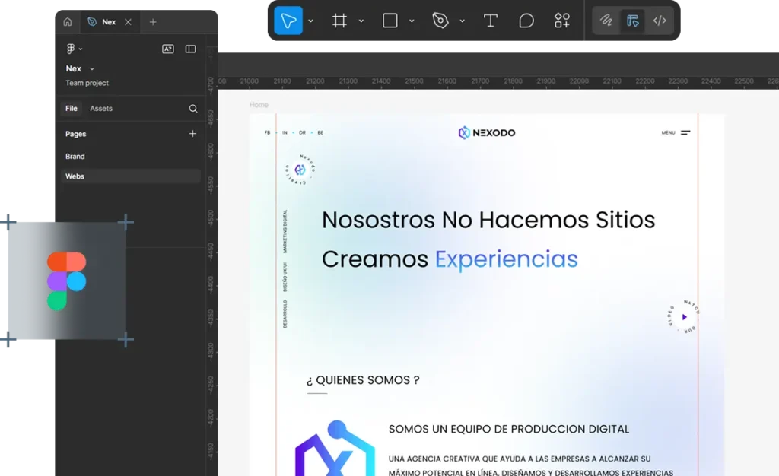This screenshot has height=476, width=779.
Task: Select the Comment tool
Action: 526,21
